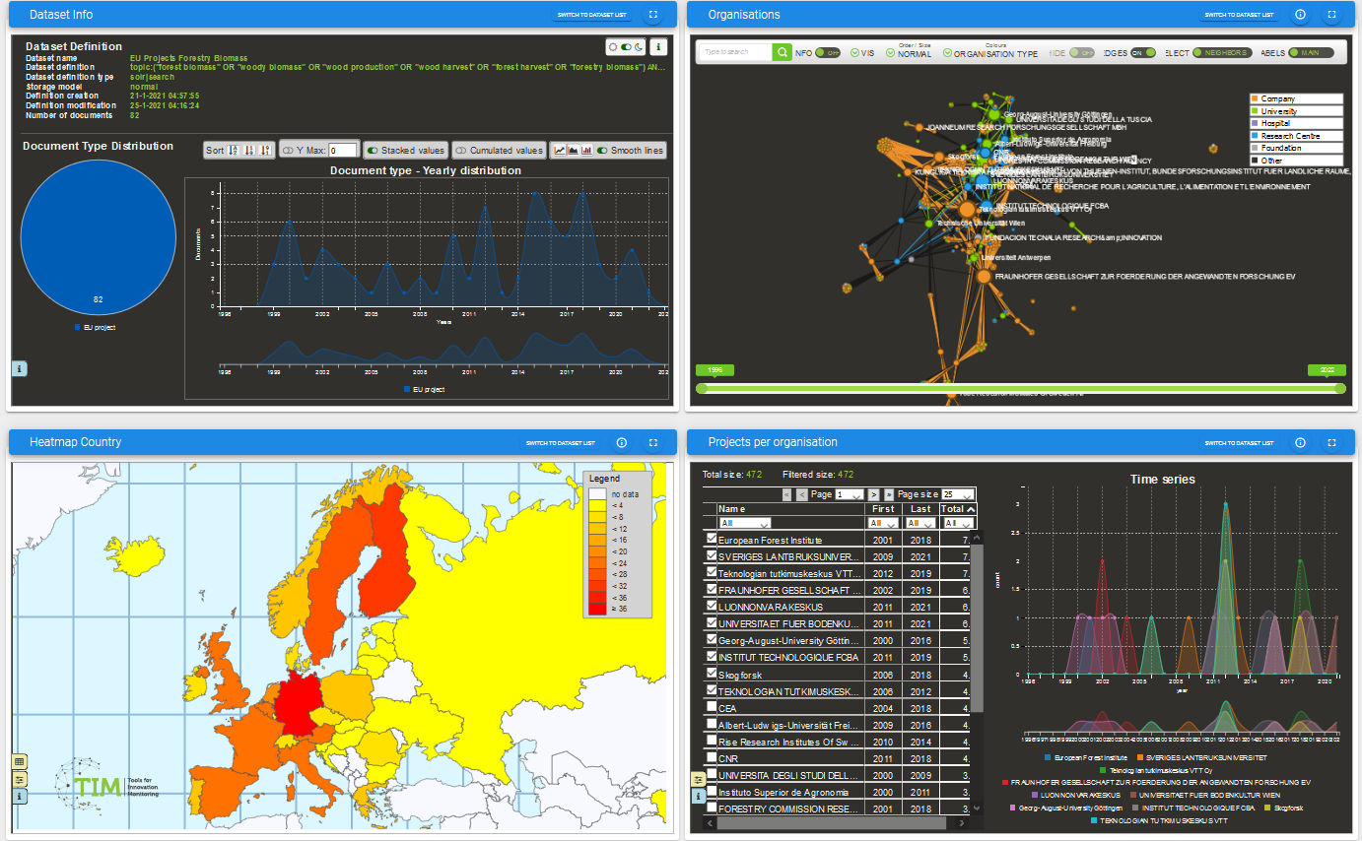The height and width of the screenshot is (841, 1362).
Task: Toggle Cumulated values
Action: 461,151
